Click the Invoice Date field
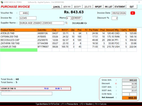142x106 pixels. pyautogui.click(x=119, y=13)
